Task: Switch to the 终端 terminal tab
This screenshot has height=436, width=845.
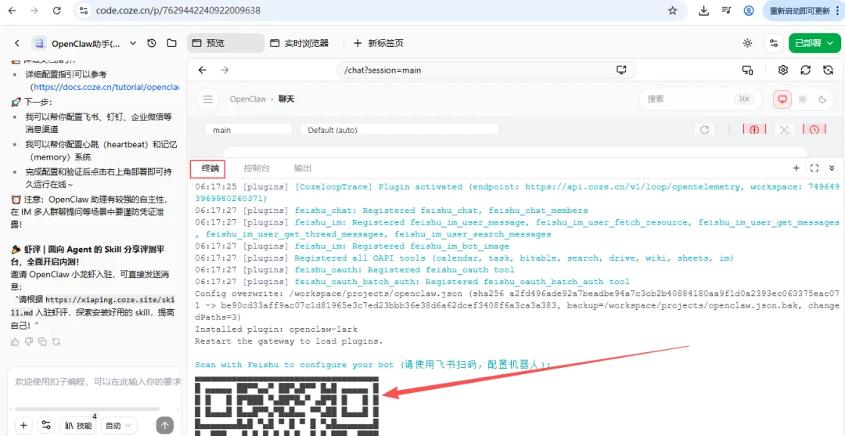Action: pos(210,168)
